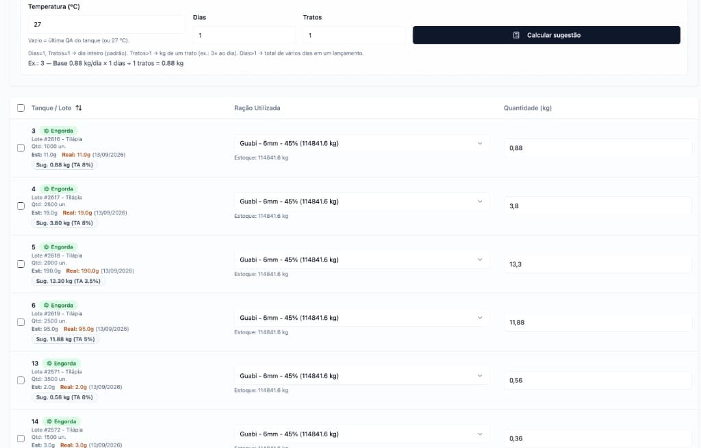
Task: Click the sort arrows beside Tanque / Lote
Action: point(79,108)
